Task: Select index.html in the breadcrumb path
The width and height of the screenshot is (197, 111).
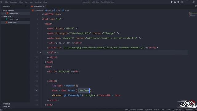Action: click(x=38, y=10)
